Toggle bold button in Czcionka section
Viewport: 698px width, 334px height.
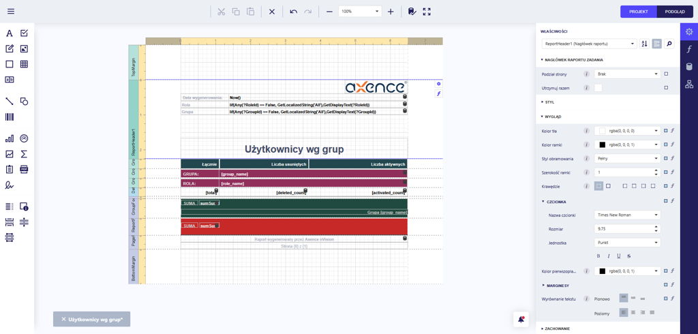(598, 256)
